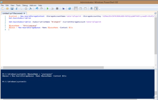Expand the toolbar overflow arrow
Viewport: 158px width, 100px height.
coord(100,9)
